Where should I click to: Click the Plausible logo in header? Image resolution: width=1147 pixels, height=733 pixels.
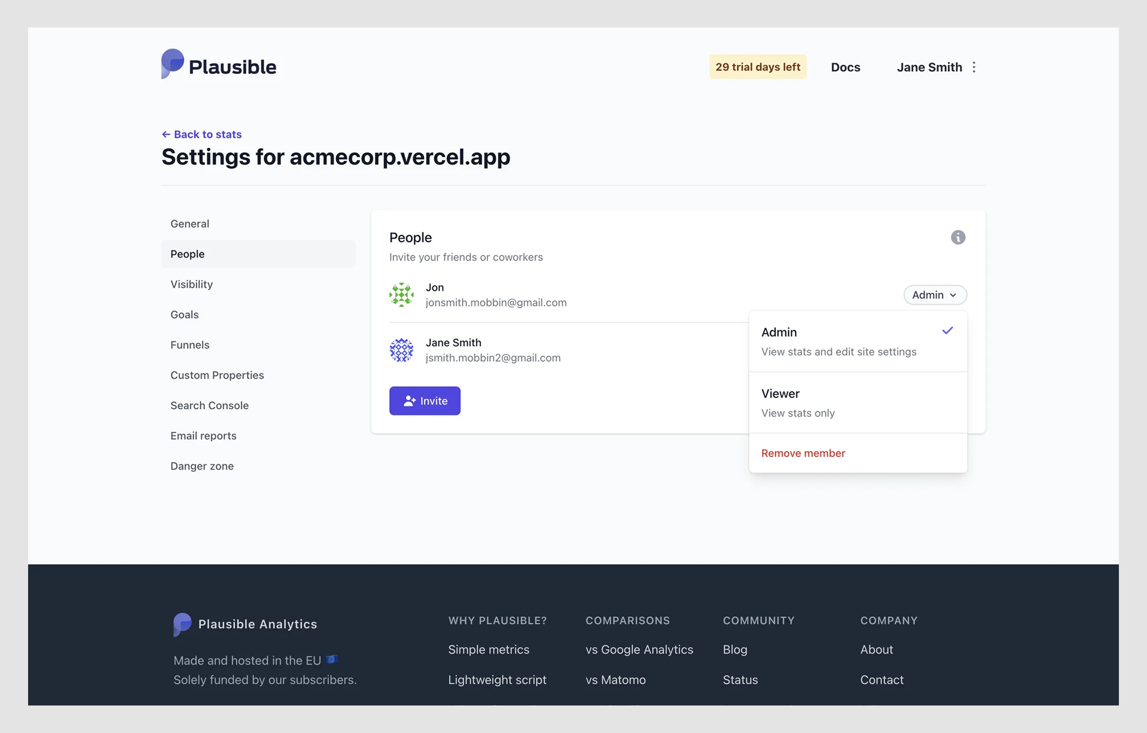click(x=219, y=65)
